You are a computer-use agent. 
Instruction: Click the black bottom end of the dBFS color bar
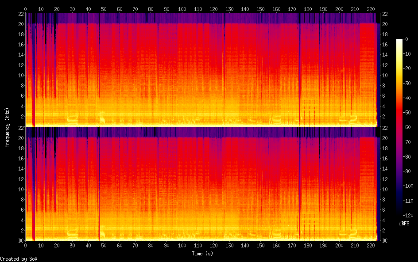tap(399, 214)
